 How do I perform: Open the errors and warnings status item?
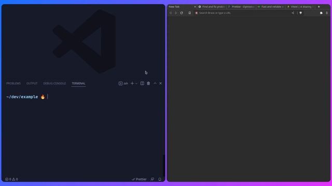11,179
